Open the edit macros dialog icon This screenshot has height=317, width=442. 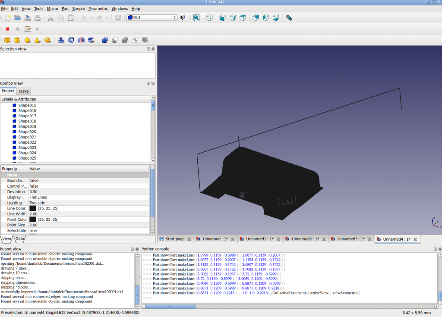coord(28,29)
